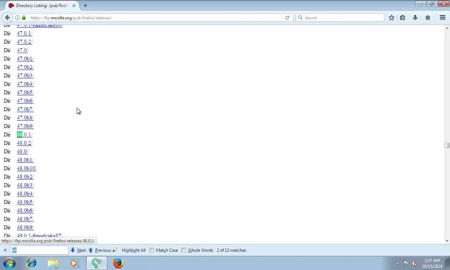Open the 48.0b9/ directory link
The height and width of the screenshot is (270, 450).
(x=25, y=227)
